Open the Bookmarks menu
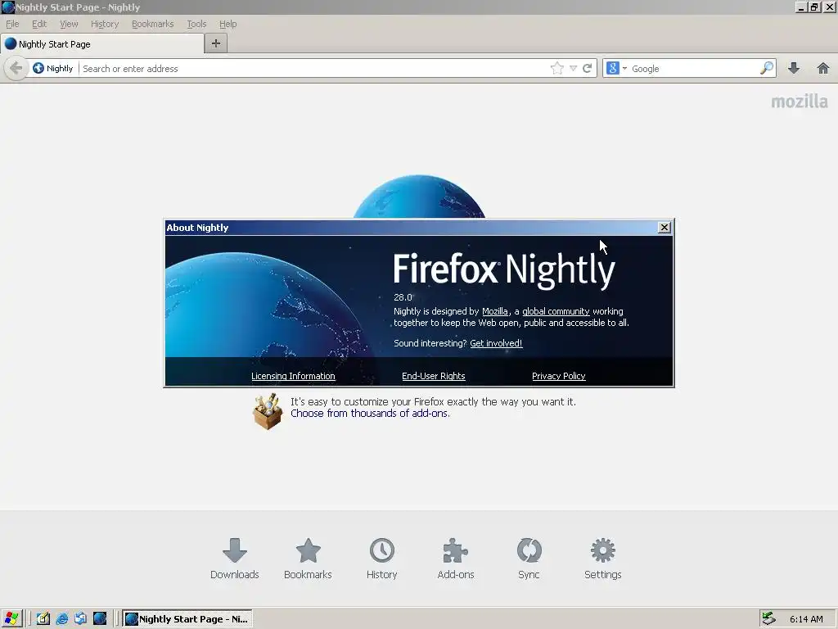Image resolution: width=838 pixels, height=629 pixels. (x=153, y=24)
